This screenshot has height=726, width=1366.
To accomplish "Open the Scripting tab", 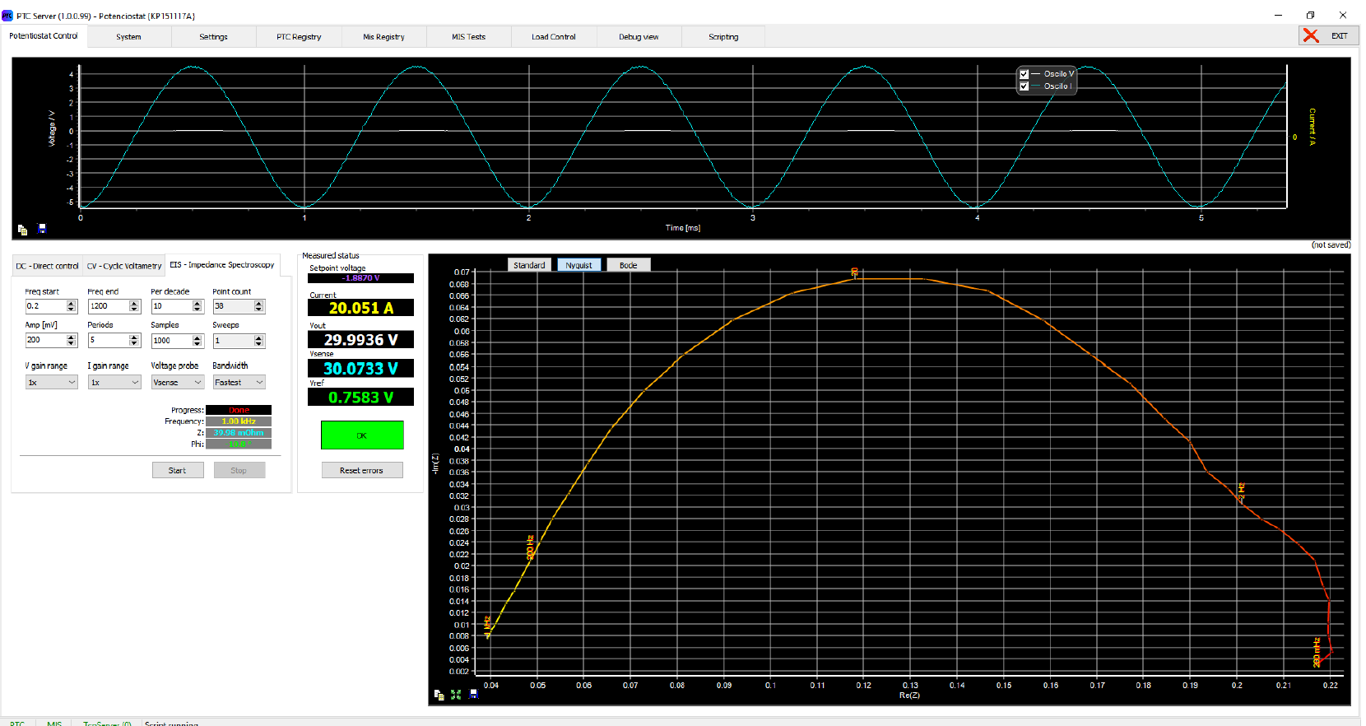I will (x=723, y=37).
